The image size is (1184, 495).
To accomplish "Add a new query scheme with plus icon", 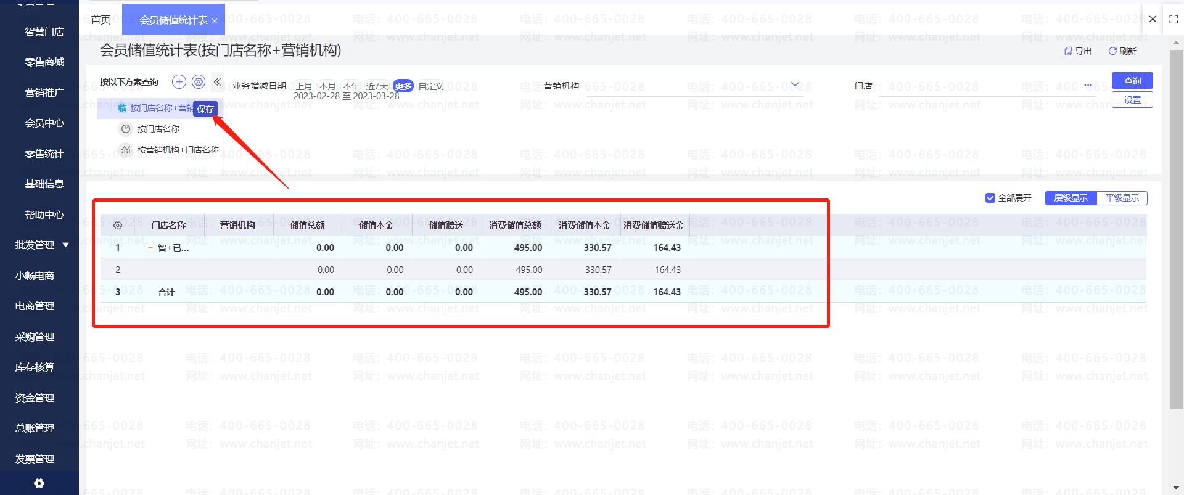I will [x=179, y=82].
